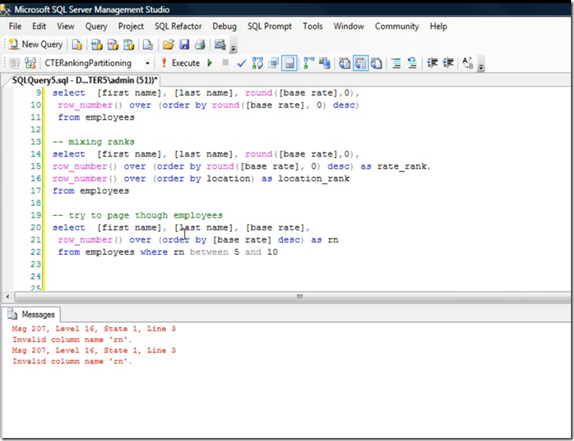574x441 pixels.
Task: Click the '-- mixing ranks' comment line
Action: point(93,142)
